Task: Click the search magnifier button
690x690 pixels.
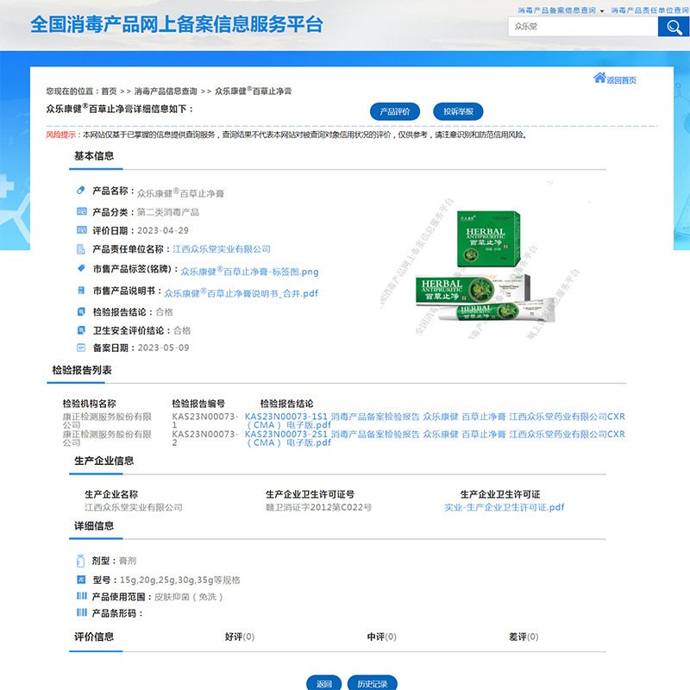Action: point(674,27)
